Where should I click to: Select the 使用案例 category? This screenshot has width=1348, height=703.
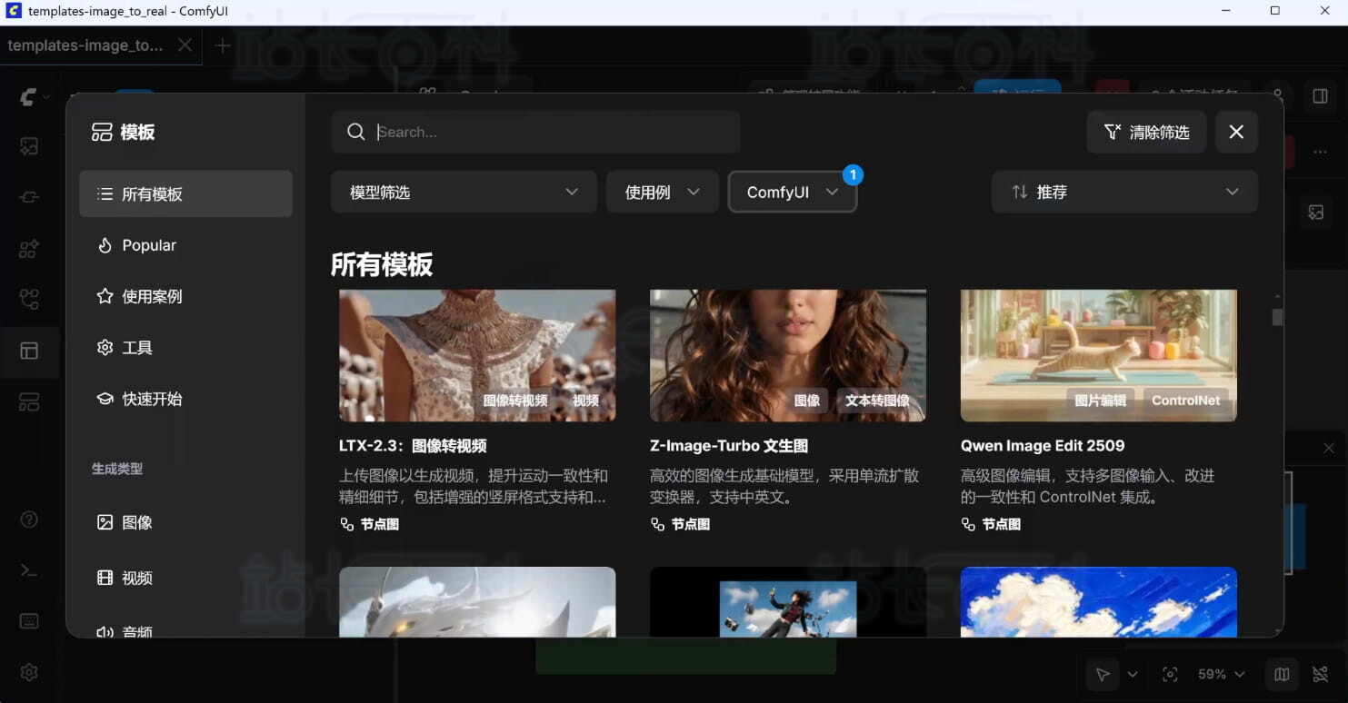tap(185, 297)
